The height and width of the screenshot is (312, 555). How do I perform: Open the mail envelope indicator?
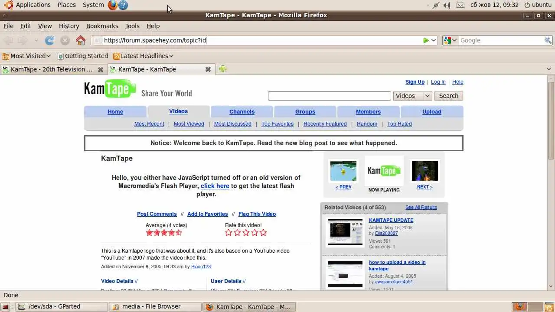point(460,5)
